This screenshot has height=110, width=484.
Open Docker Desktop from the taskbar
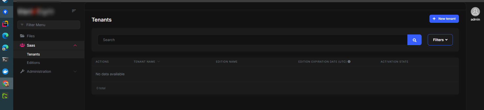pos(5,71)
